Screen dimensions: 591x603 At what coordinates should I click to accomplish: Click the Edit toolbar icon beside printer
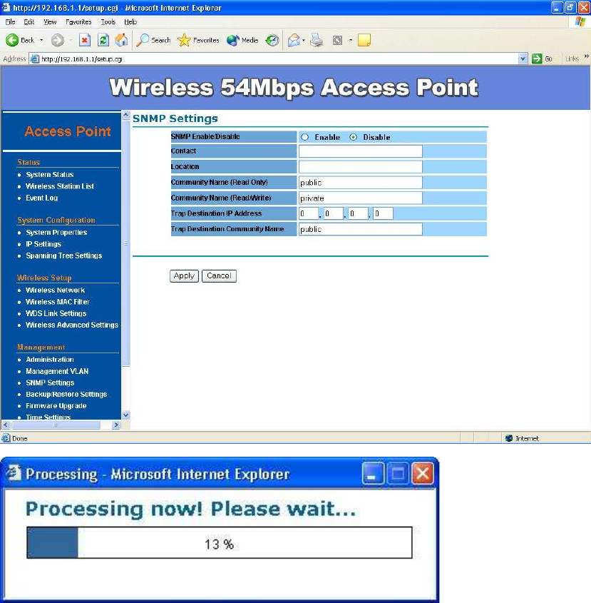click(x=337, y=40)
